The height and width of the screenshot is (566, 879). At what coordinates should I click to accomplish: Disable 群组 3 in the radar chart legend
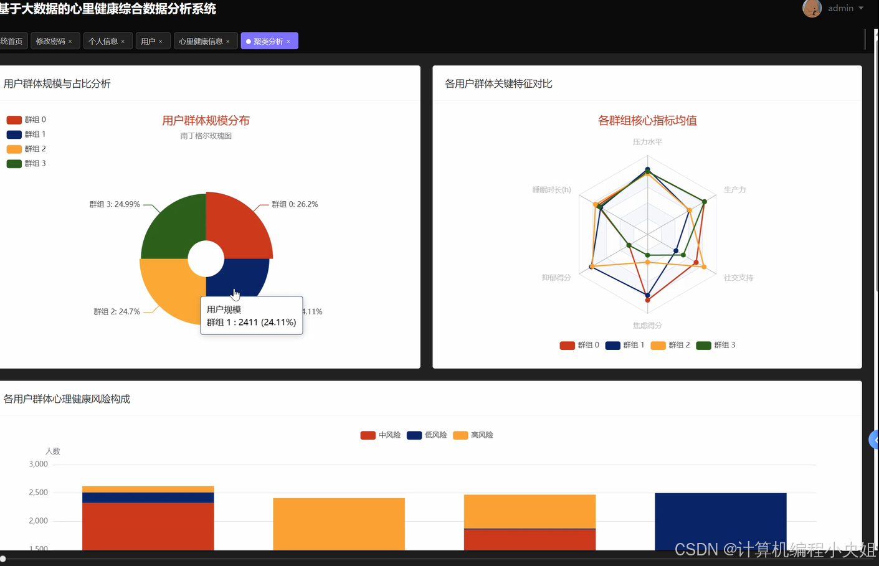716,345
